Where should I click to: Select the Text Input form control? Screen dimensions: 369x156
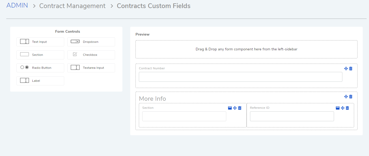point(40,42)
